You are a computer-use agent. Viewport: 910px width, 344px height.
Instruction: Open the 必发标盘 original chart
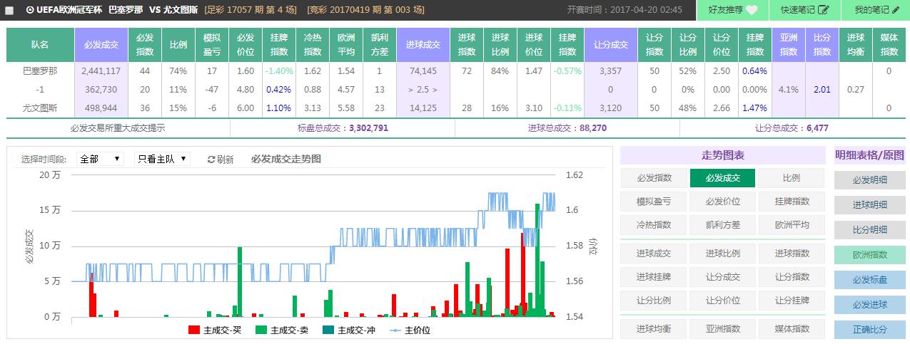point(870,280)
